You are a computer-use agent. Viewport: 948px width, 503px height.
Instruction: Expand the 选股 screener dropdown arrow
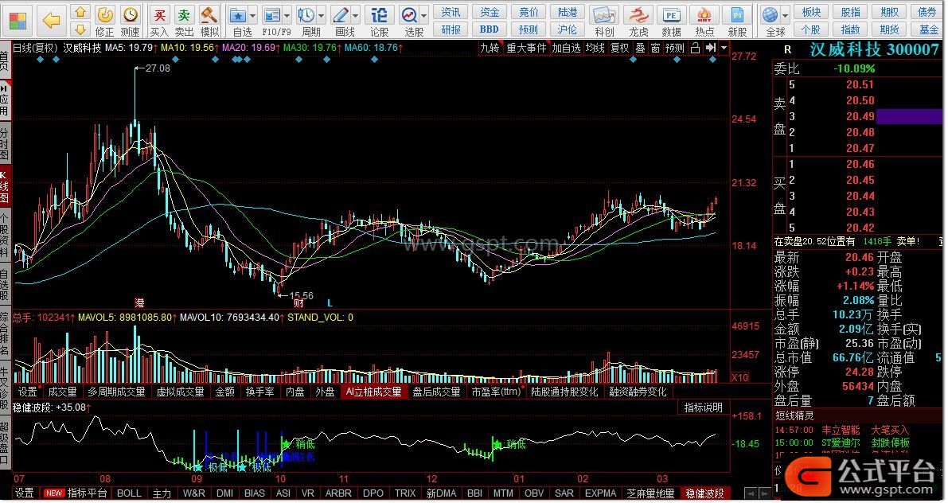(x=424, y=15)
